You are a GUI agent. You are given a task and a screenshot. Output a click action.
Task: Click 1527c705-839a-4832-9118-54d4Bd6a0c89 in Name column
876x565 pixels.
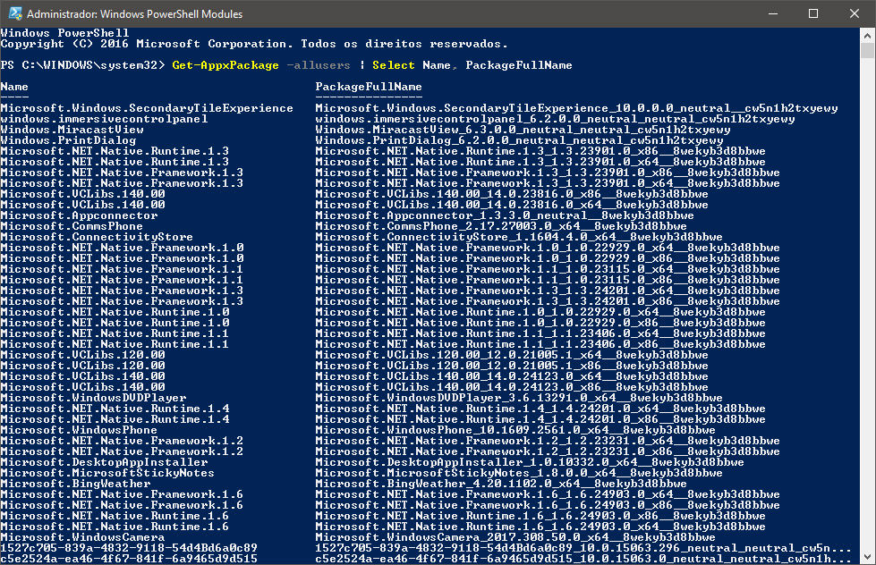click(x=129, y=548)
